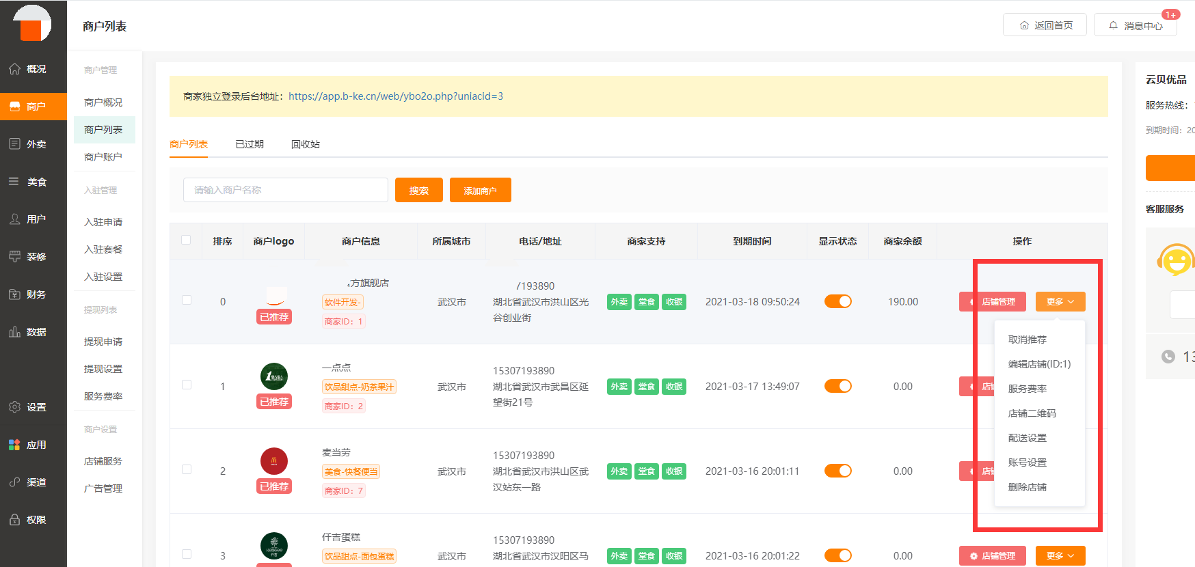The image size is (1195, 567).
Task: Switch to the 回收站 tab
Action: (x=305, y=144)
